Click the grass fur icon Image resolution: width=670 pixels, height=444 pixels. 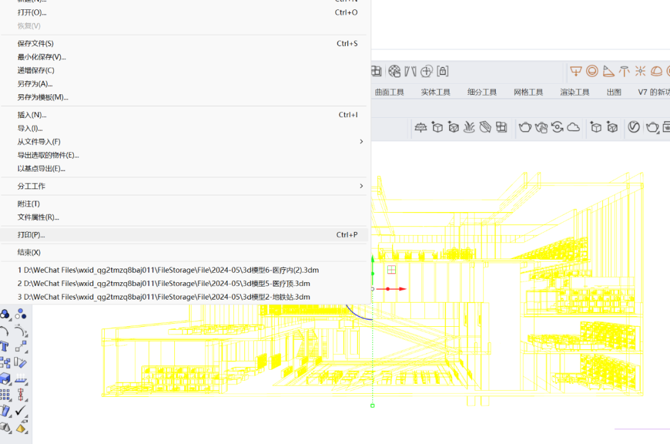tap(469, 127)
